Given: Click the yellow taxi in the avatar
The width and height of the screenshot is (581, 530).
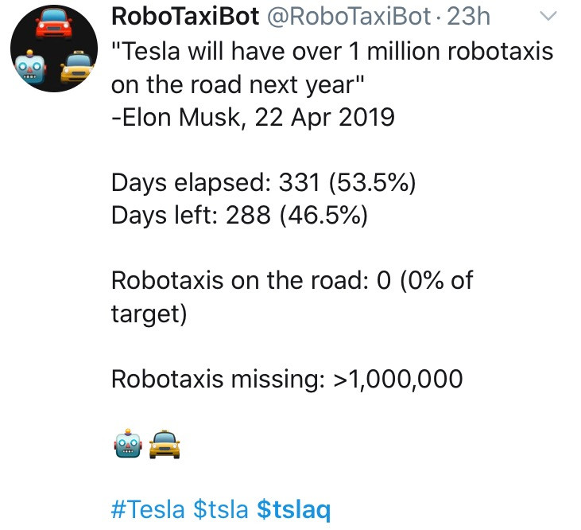Looking at the screenshot, I should [77, 67].
